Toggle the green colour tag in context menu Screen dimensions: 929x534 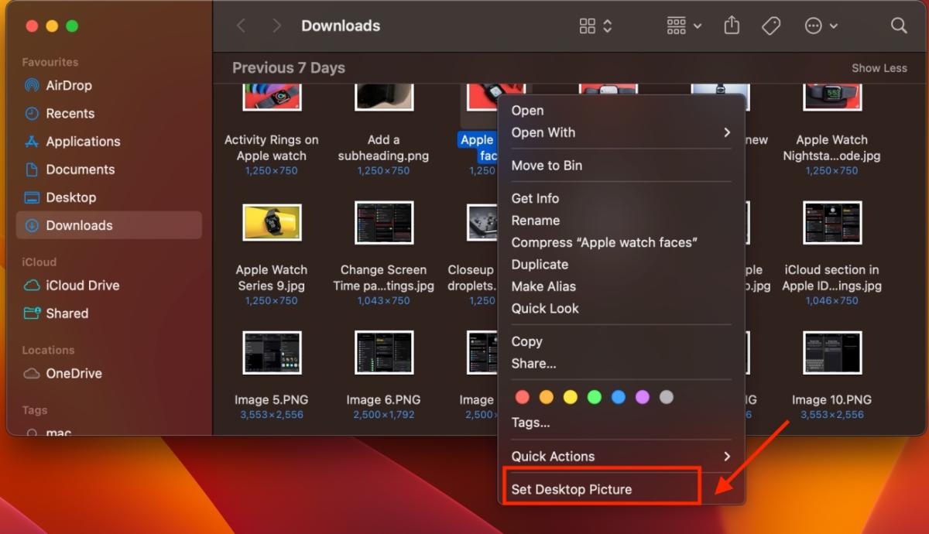point(595,396)
